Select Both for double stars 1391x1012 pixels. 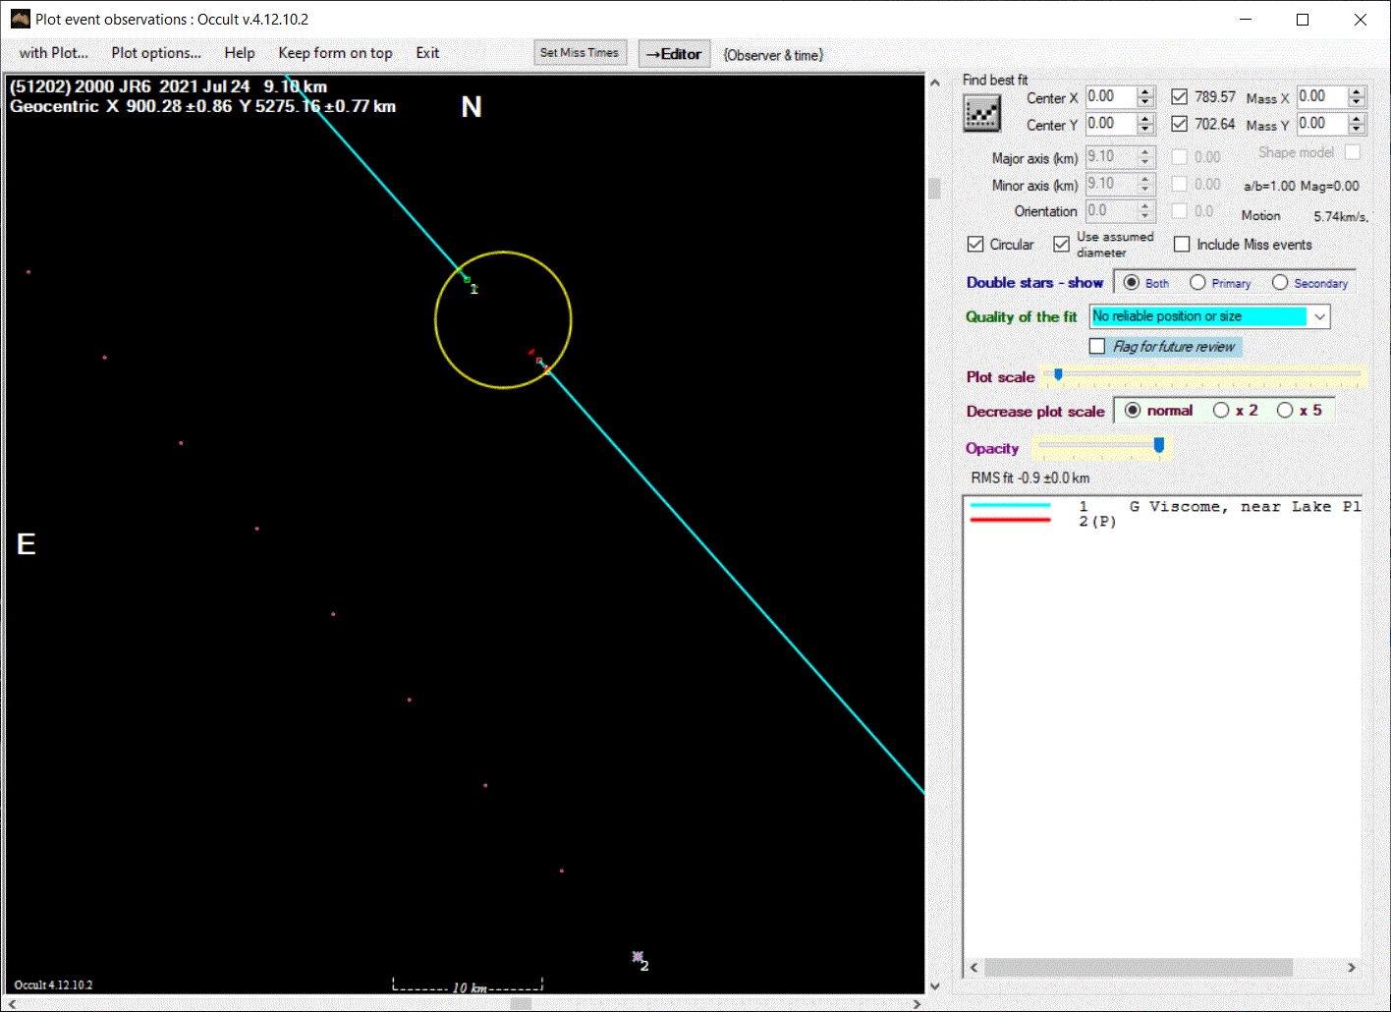[1132, 283]
